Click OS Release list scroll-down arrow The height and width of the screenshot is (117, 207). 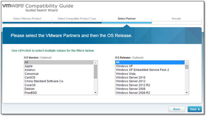coord(186,93)
